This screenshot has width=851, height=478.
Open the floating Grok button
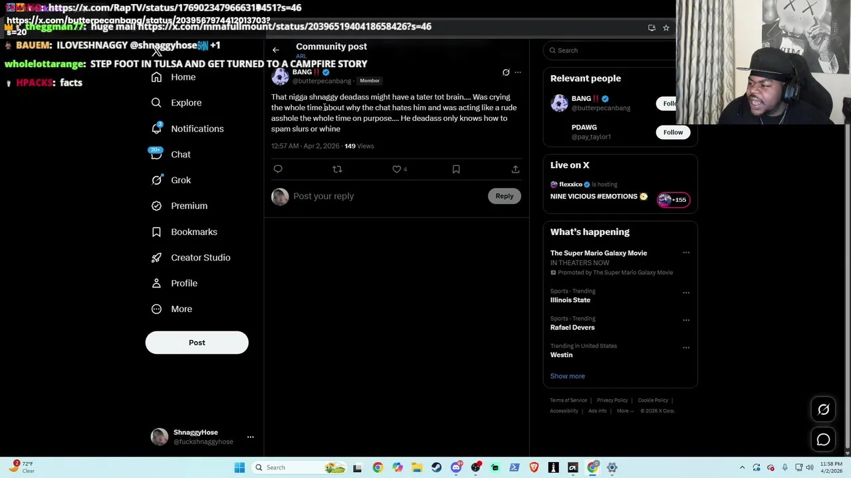(823, 410)
